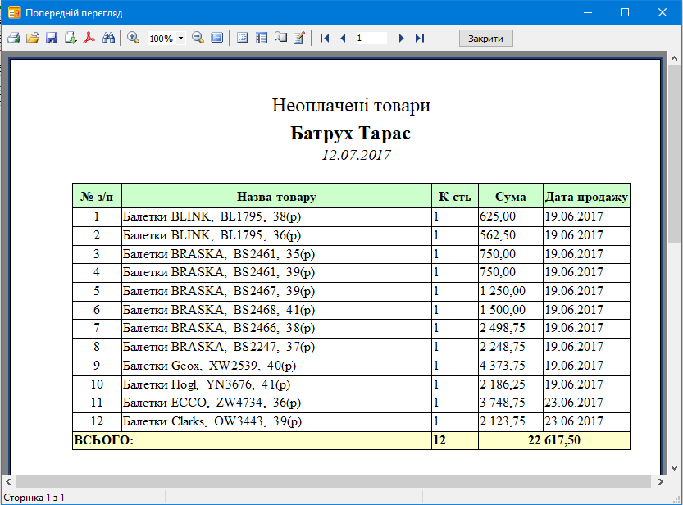Click the Edit page icon with pencil
The width and height of the screenshot is (683, 505).
(x=299, y=38)
